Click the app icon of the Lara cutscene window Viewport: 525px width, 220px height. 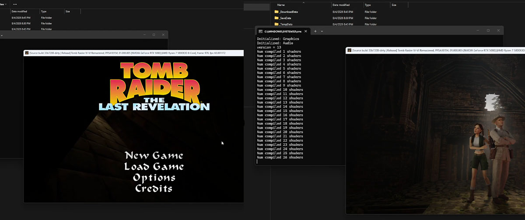click(x=350, y=51)
